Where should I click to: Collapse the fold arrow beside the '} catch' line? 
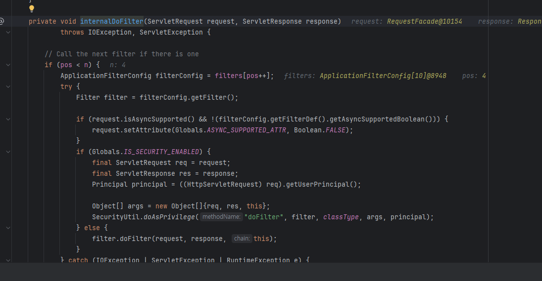click(x=8, y=260)
